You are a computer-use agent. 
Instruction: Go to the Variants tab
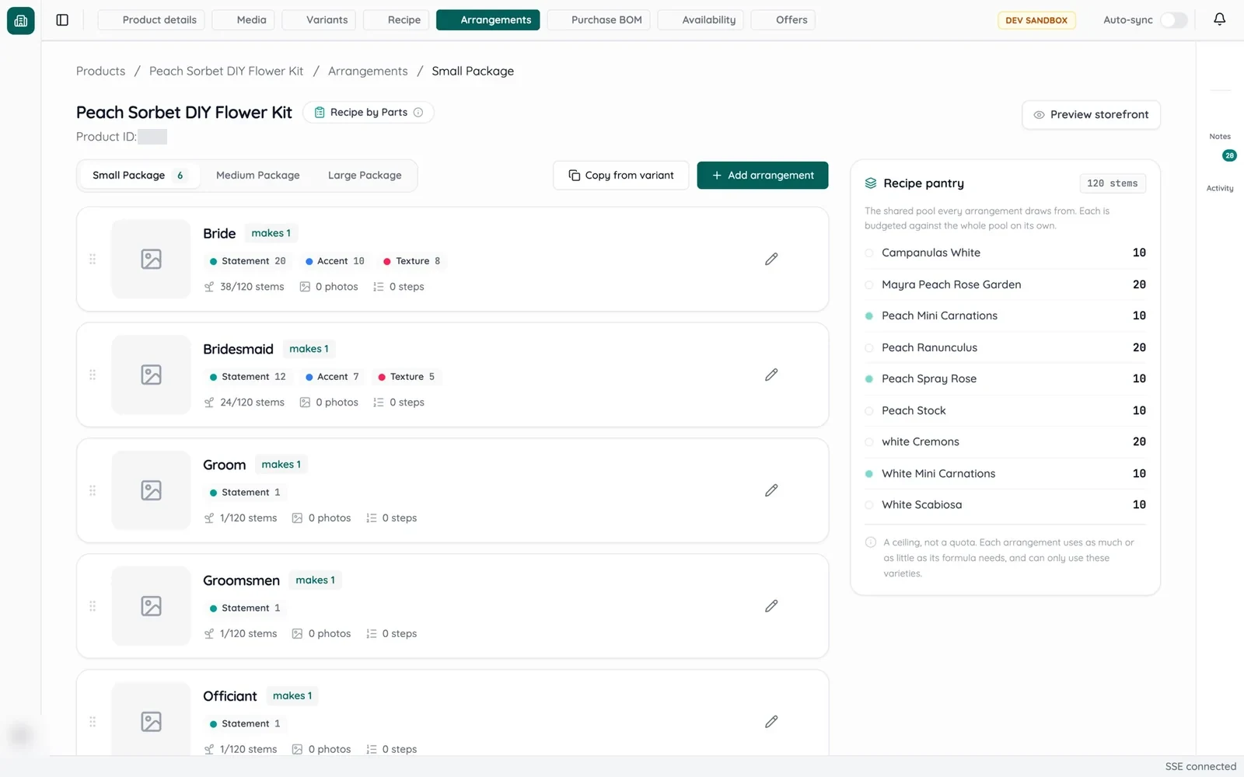319,20
